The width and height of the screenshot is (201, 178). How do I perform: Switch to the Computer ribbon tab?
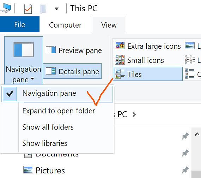65,25
